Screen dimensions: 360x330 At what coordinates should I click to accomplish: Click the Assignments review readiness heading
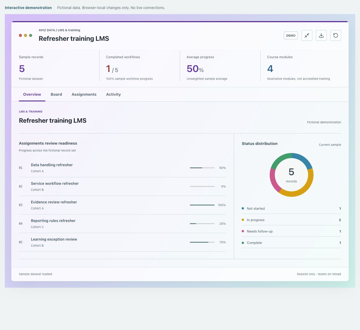[48, 143]
